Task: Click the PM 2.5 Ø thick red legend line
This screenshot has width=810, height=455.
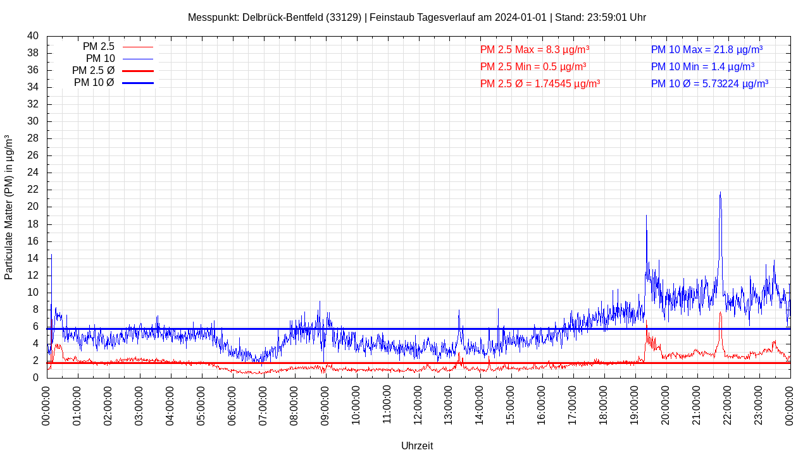Action: click(x=137, y=71)
